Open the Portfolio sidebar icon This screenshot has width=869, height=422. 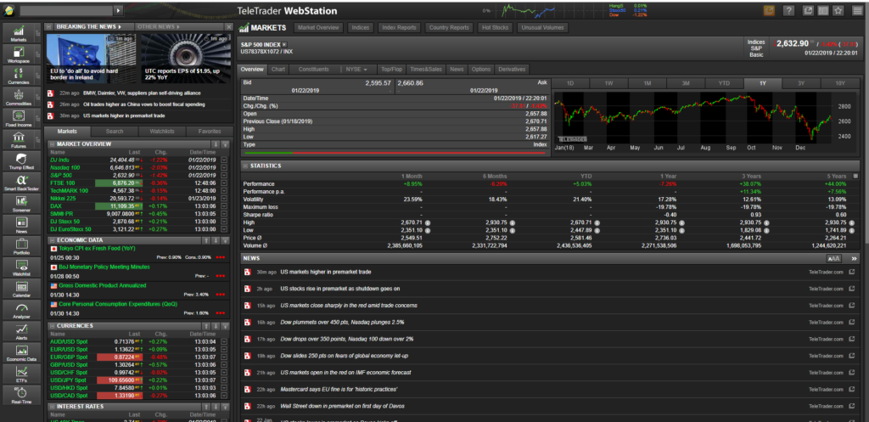pyautogui.click(x=21, y=245)
